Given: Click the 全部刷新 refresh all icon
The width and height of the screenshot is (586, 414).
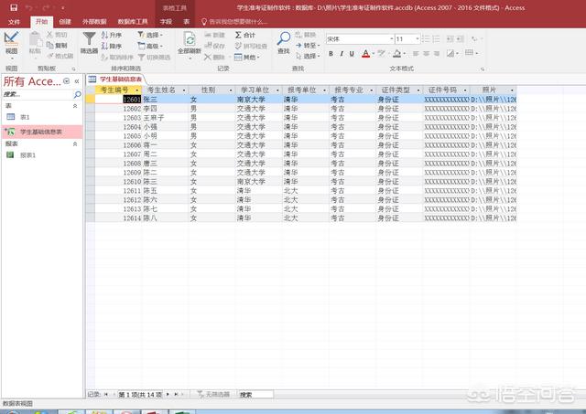Looking at the screenshot, I should [189, 40].
